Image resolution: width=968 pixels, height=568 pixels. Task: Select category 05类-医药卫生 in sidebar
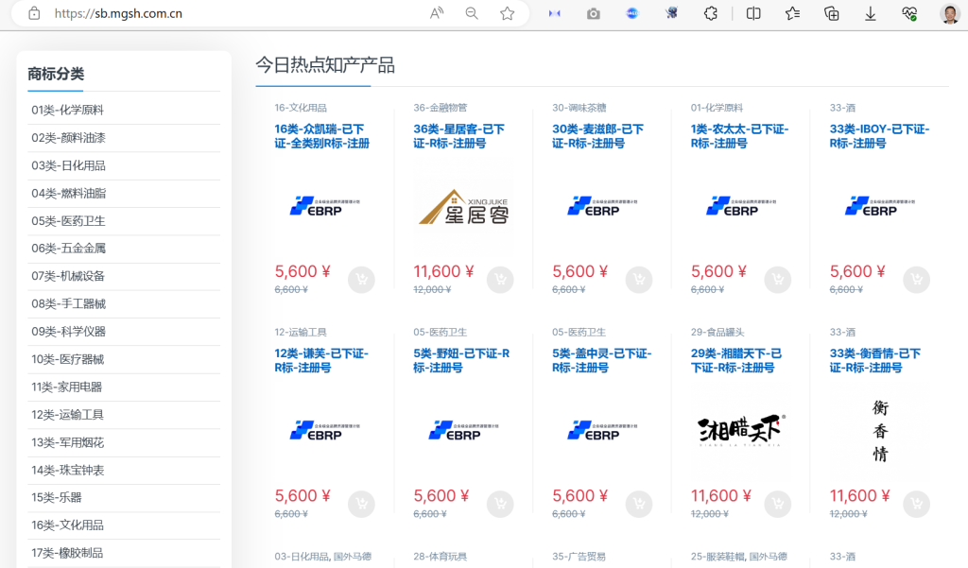point(68,221)
